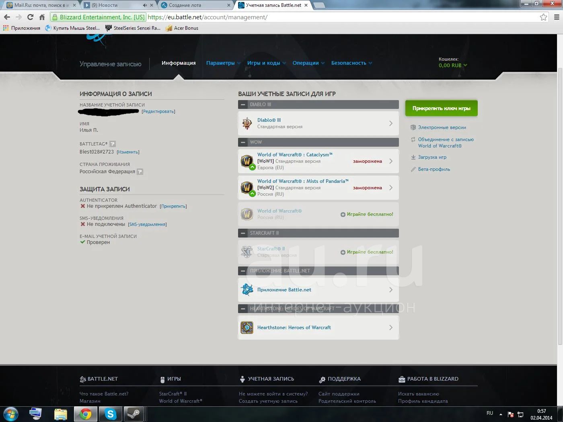Close the Battle.net browser tab

[306, 5]
